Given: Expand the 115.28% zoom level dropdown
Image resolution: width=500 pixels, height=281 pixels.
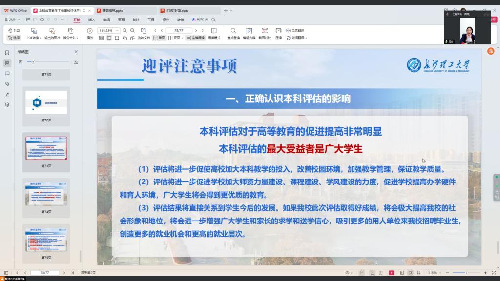Looking at the screenshot, I should [x=117, y=30].
